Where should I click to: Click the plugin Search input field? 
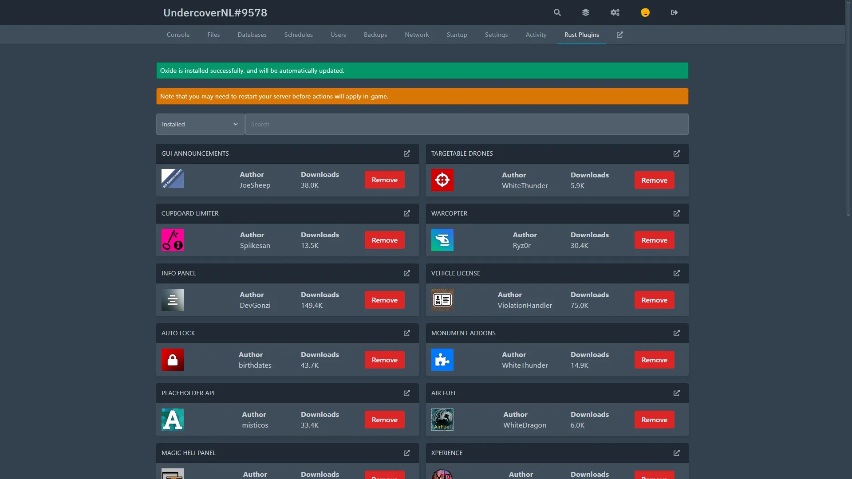pos(466,124)
